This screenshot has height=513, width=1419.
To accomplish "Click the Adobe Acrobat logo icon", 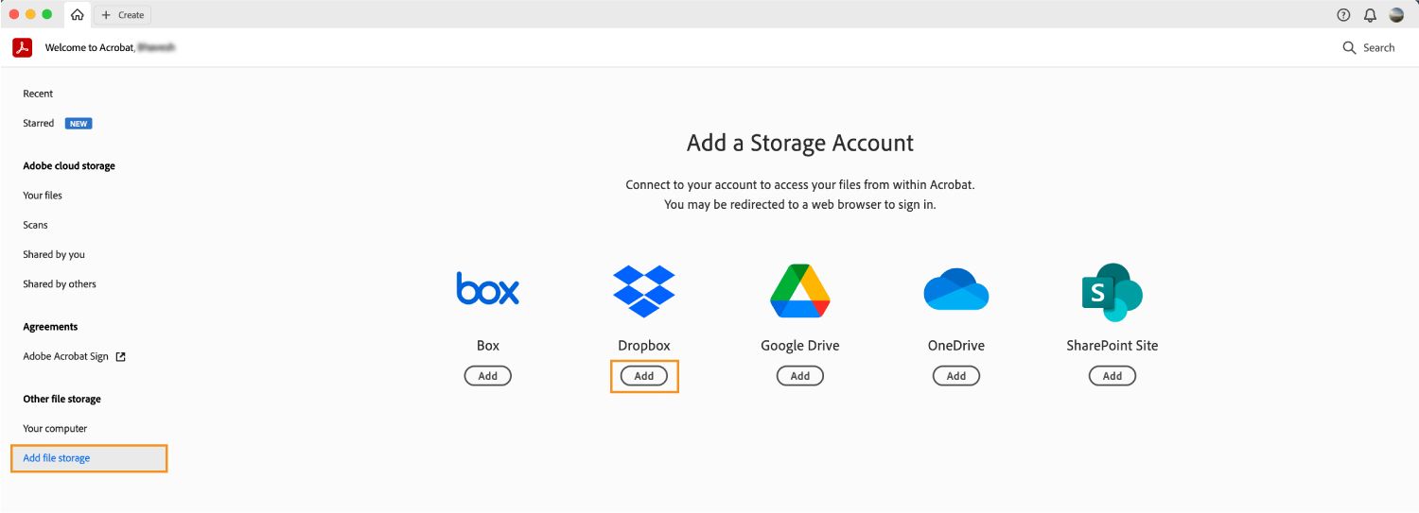I will pos(22,47).
